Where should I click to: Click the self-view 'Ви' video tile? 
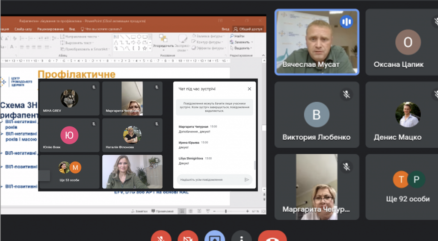pos(132,171)
